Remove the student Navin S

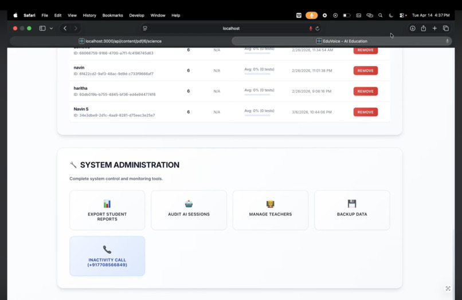click(x=365, y=112)
